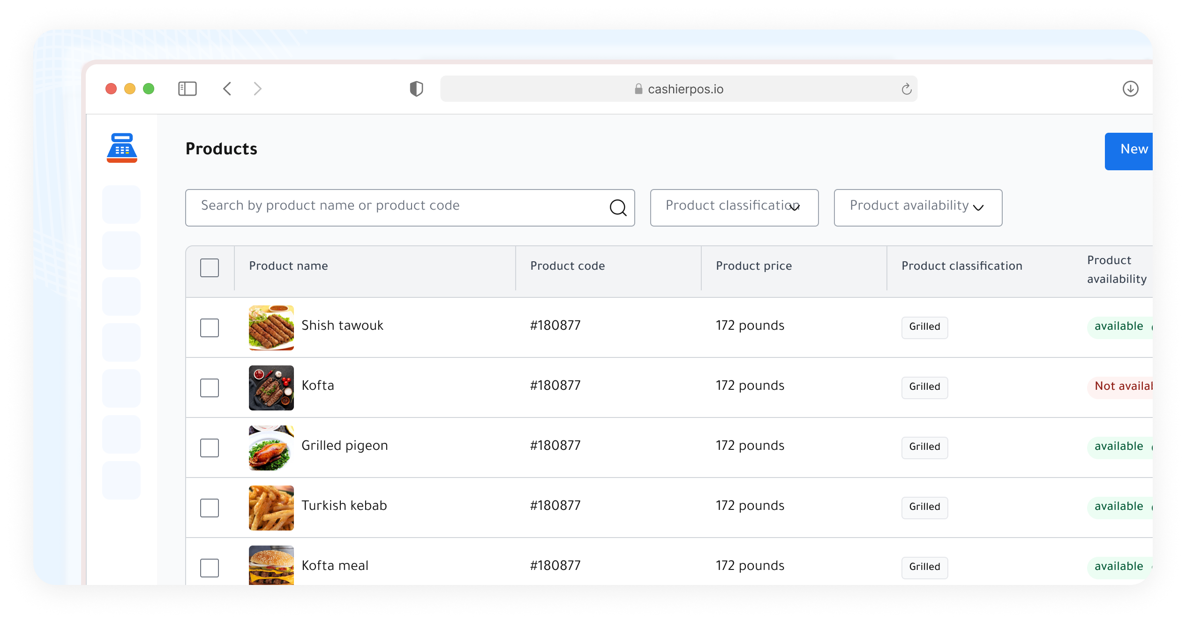Click the Product name column header
The image size is (1186, 622).
[288, 266]
